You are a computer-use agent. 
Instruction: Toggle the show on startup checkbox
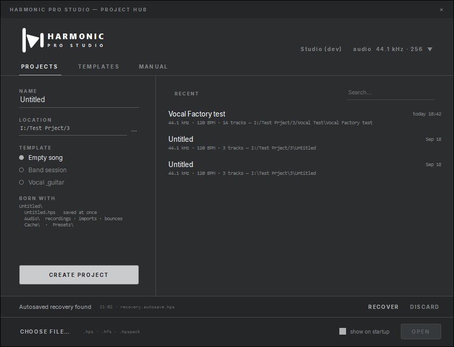342,332
